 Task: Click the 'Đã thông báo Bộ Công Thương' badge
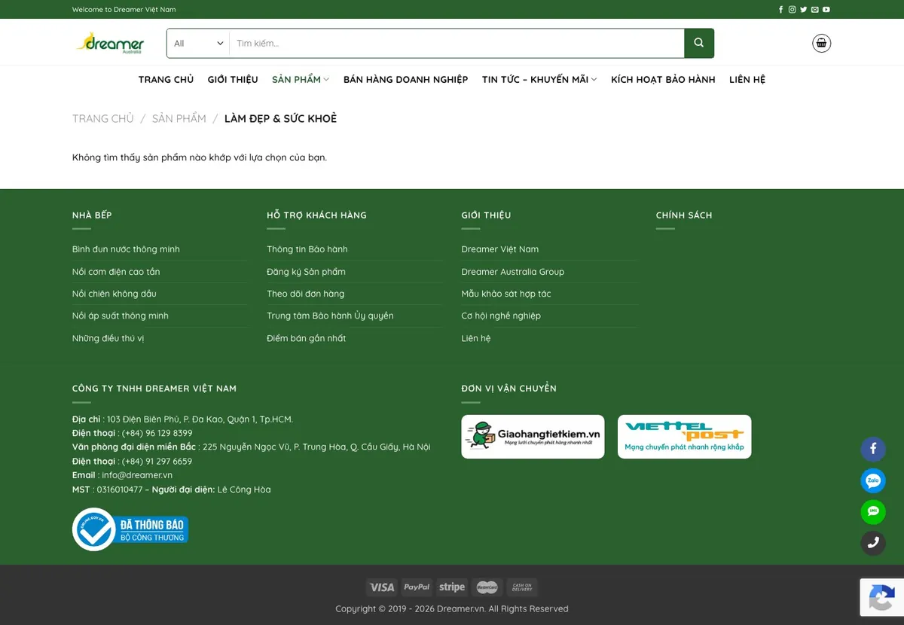(130, 529)
